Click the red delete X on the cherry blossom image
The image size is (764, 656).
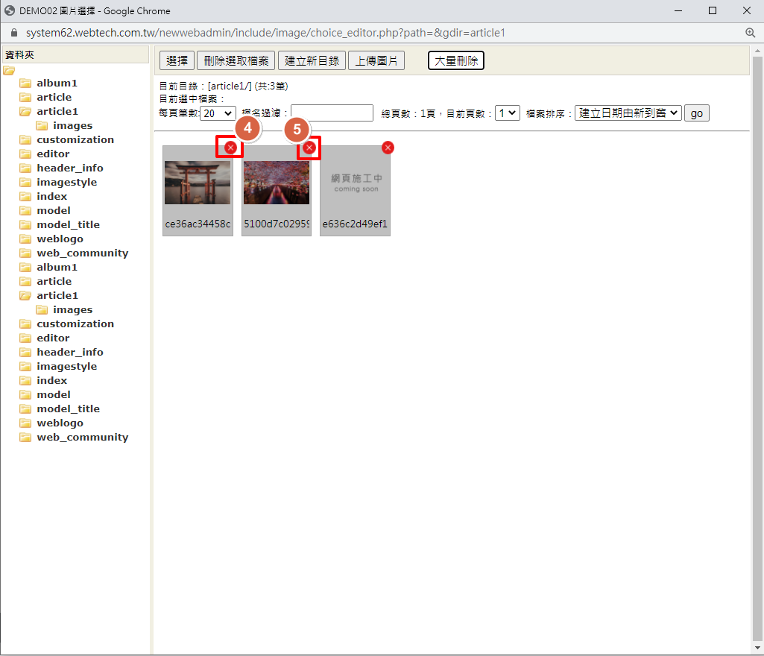309,148
